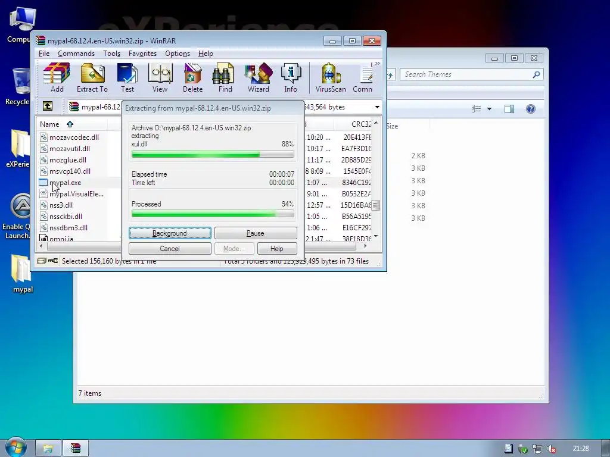The image size is (610, 457).
Task: Click the Delete toolbar icon
Action: coord(192,78)
